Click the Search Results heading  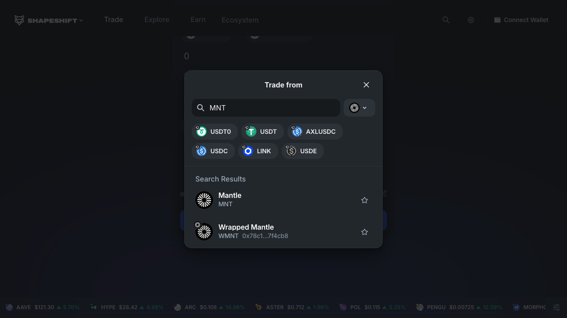click(221, 179)
